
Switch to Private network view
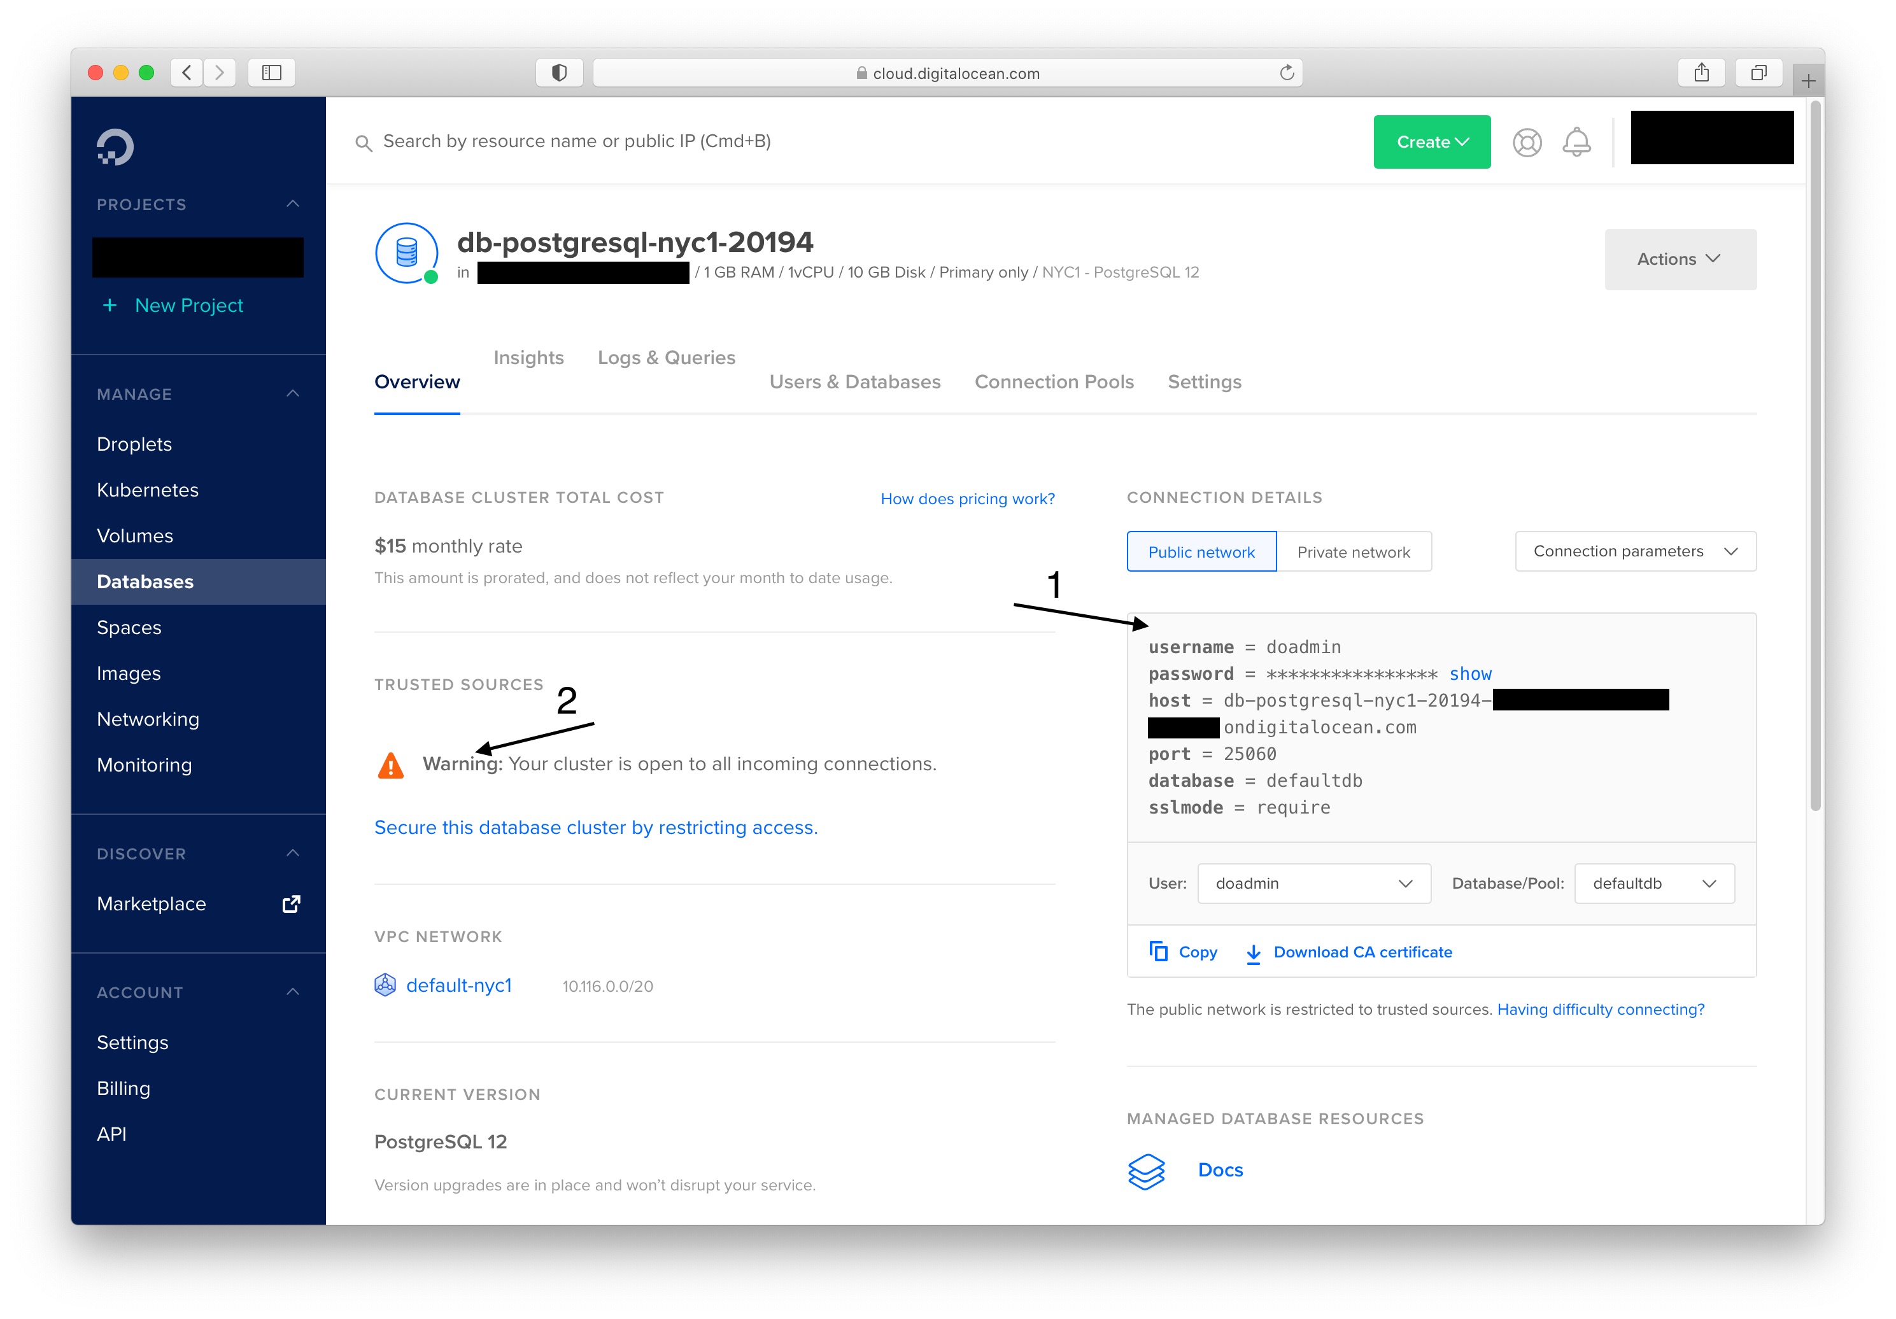1354,551
